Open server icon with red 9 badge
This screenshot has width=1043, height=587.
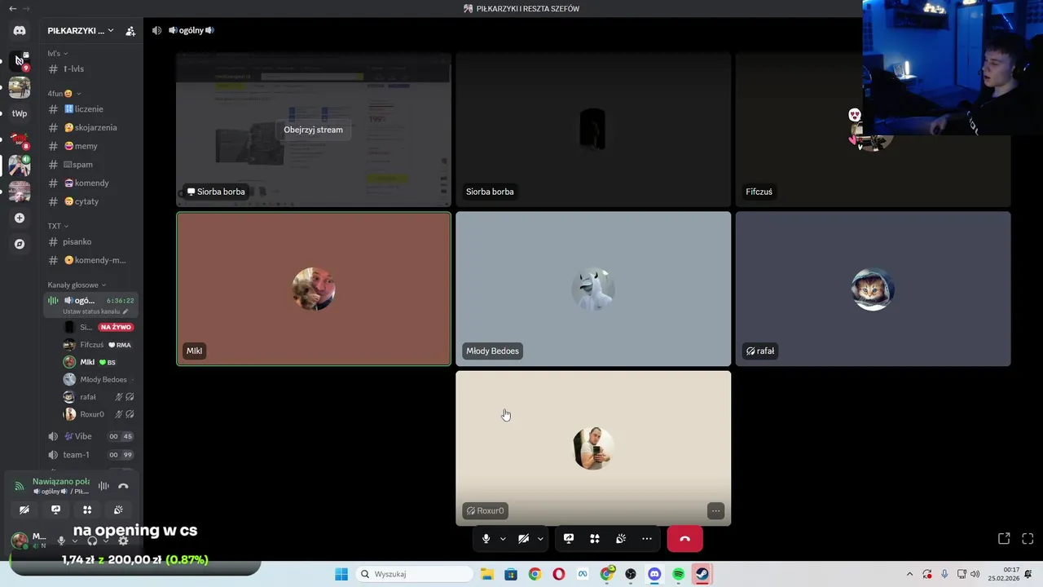20,60
